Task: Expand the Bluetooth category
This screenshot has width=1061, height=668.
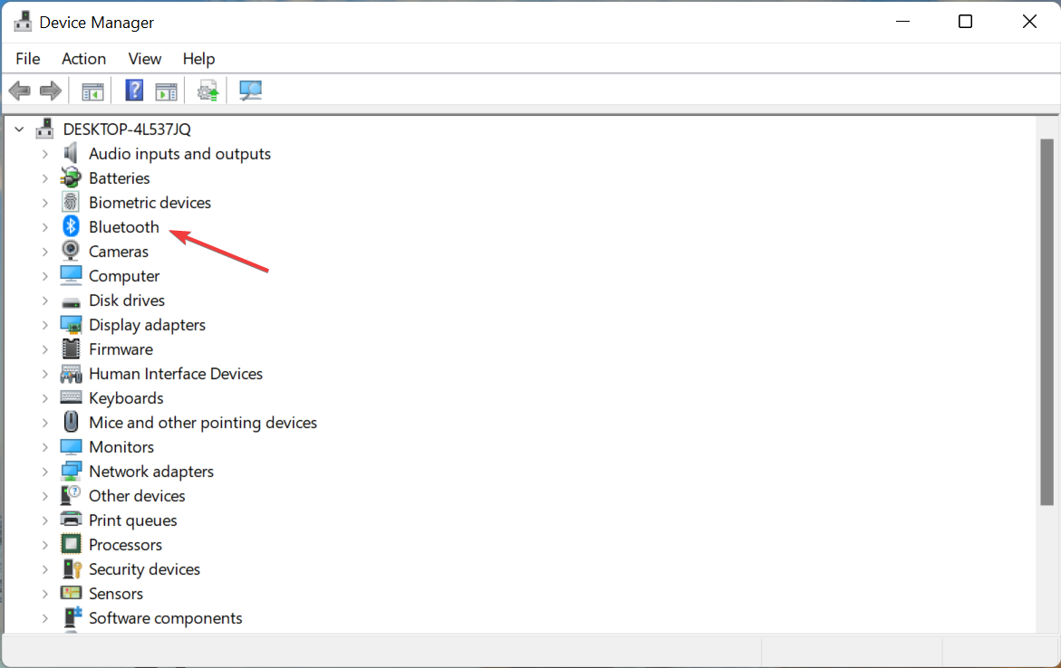Action: coord(44,227)
